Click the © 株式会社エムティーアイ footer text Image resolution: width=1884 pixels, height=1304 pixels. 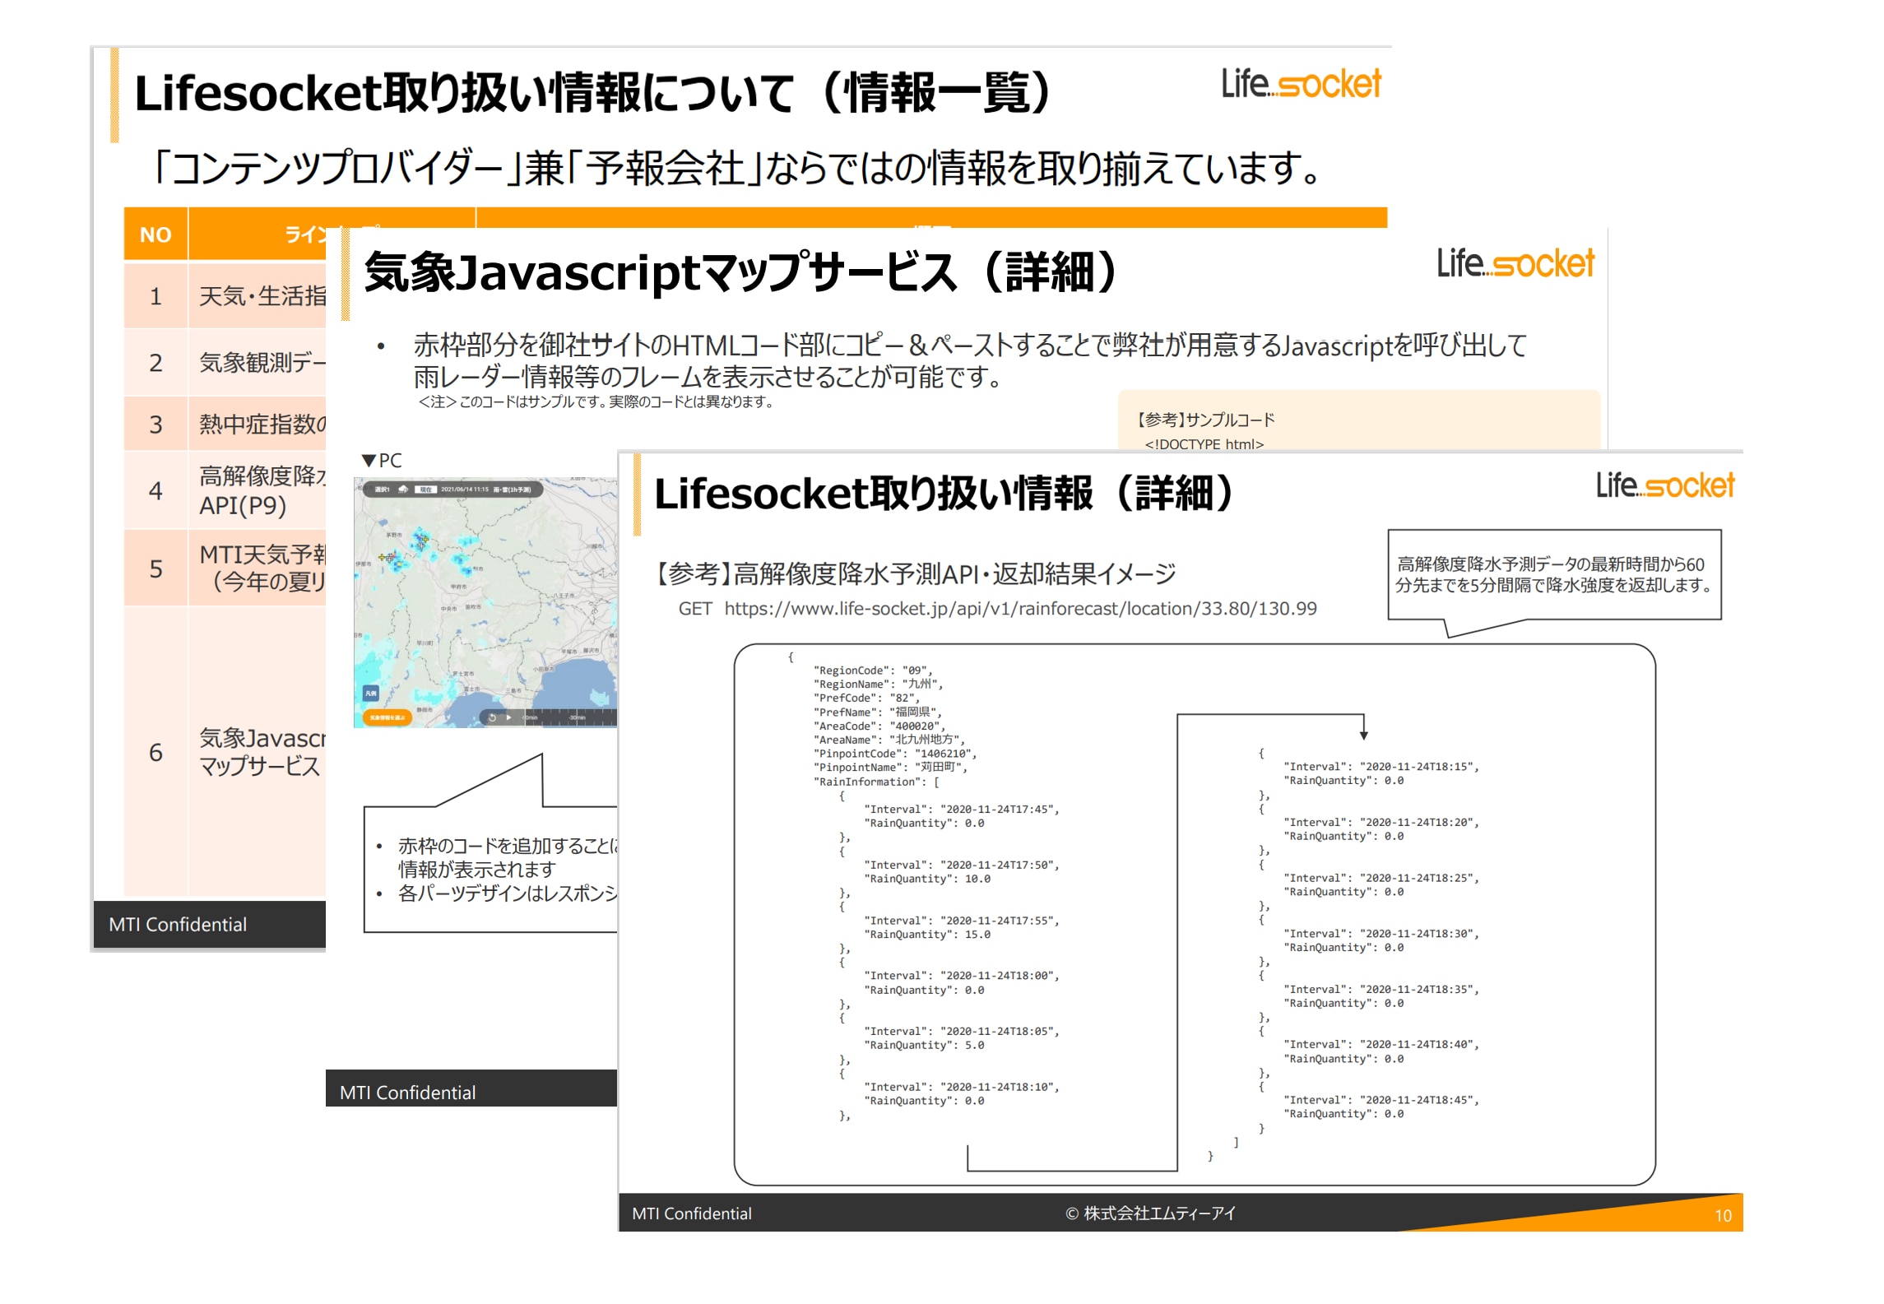pyautogui.click(x=1149, y=1214)
